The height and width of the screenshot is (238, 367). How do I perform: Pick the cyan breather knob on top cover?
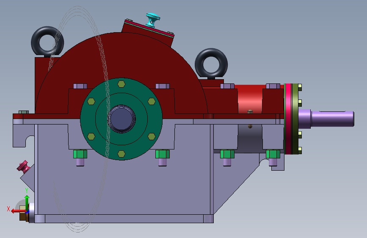152,20
